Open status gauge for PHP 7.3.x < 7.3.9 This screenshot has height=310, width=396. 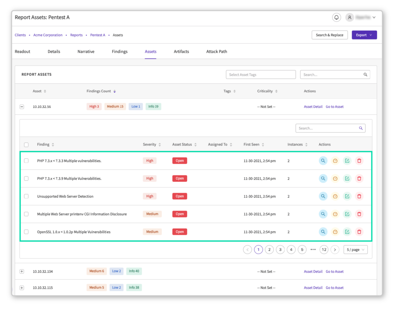(x=335, y=178)
